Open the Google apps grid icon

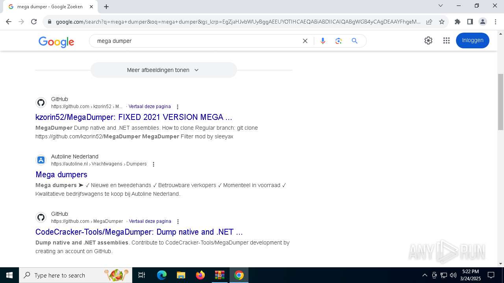click(x=446, y=40)
